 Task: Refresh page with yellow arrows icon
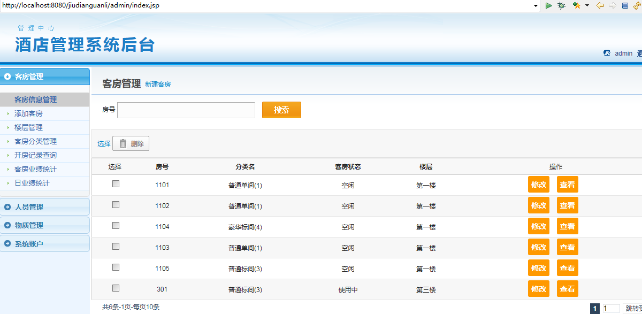637,5
